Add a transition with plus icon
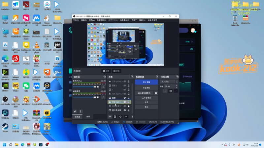 click(x=165, y=91)
